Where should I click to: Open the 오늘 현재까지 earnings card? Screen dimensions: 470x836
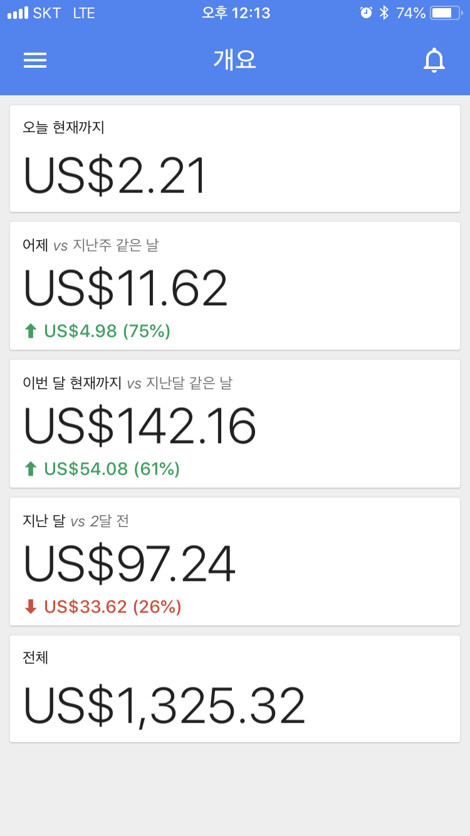point(235,159)
